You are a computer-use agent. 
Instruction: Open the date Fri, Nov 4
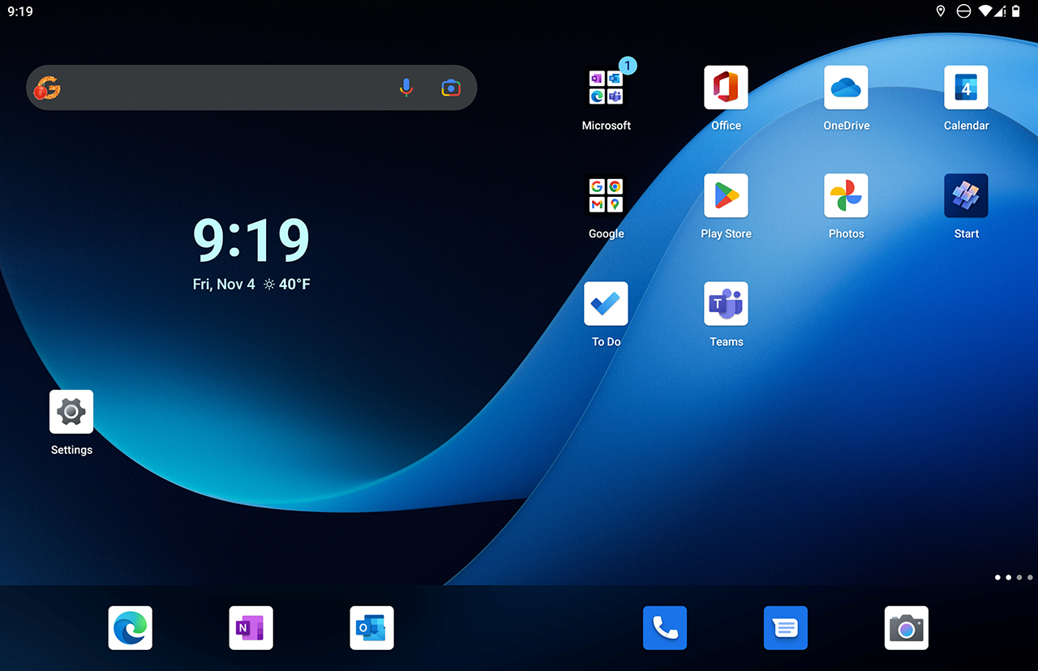(224, 284)
